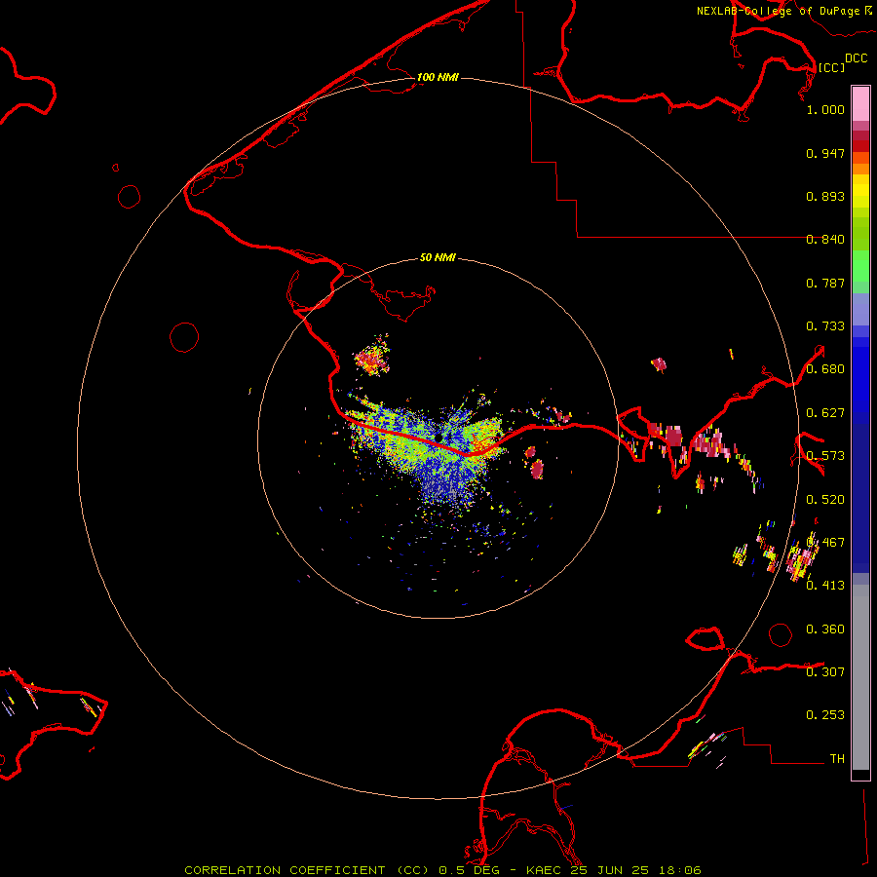
Task: Click the Correlation Coefficient caption at the bottom
Action: 442,870
